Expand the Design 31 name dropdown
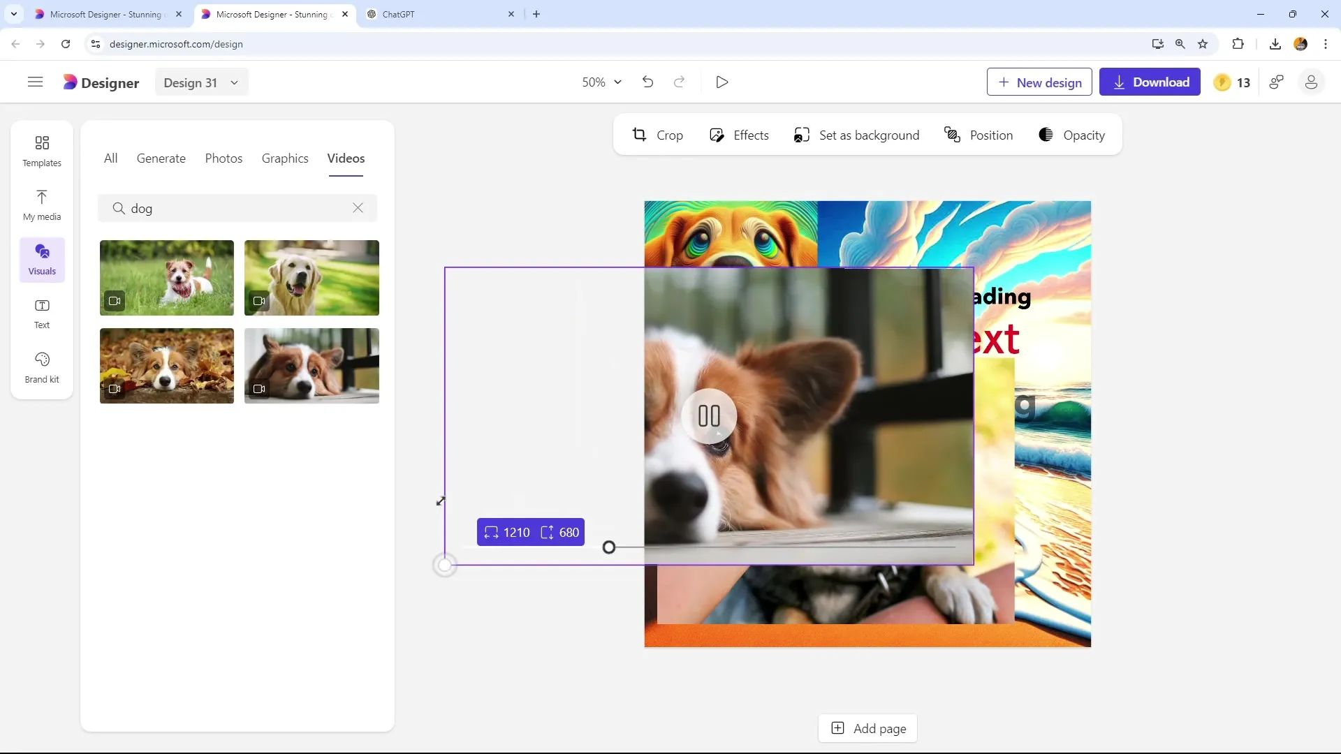 (x=201, y=82)
